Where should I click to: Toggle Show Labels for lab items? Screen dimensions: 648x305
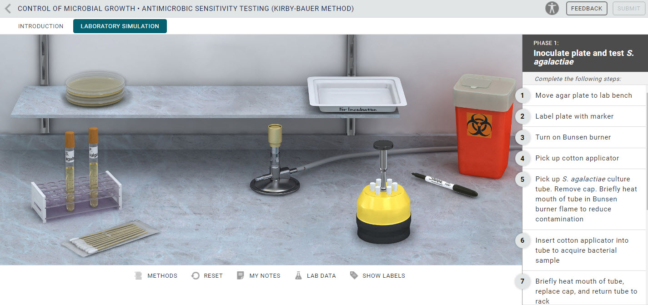[377, 275]
